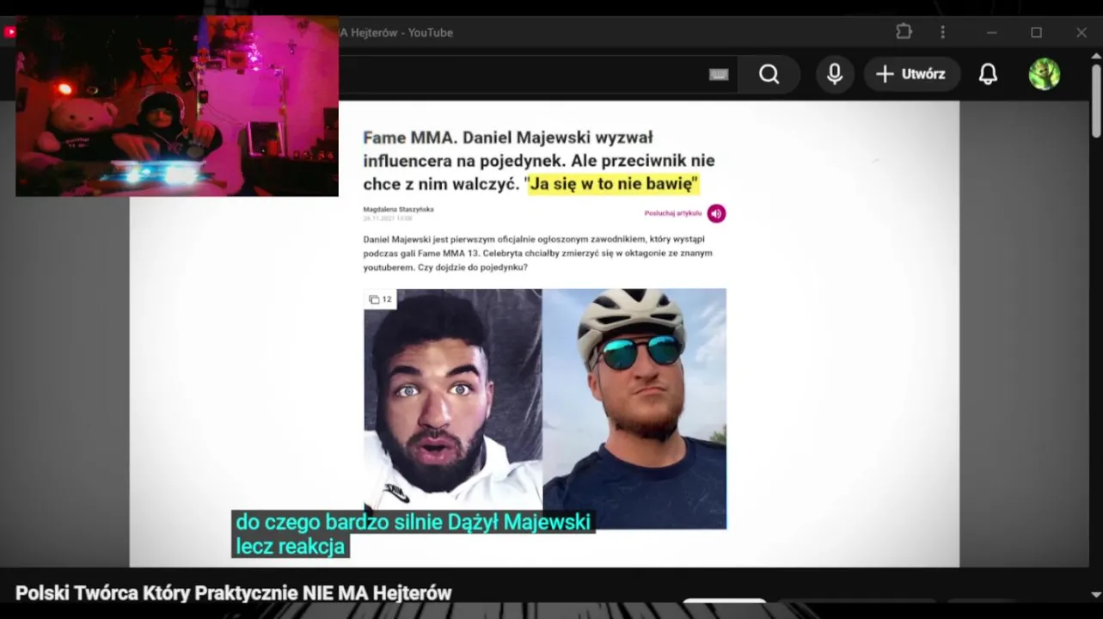Start voice search with microphone icon

pyautogui.click(x=834, y=75)
